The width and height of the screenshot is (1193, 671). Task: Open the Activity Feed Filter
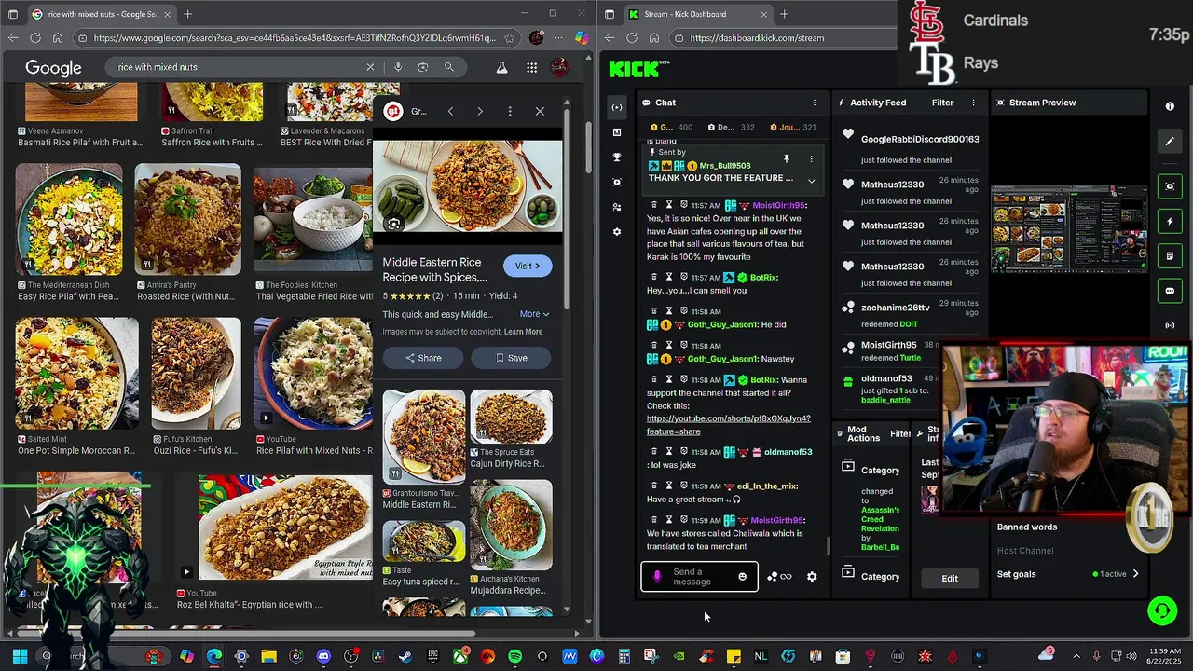tap(942, 103)
